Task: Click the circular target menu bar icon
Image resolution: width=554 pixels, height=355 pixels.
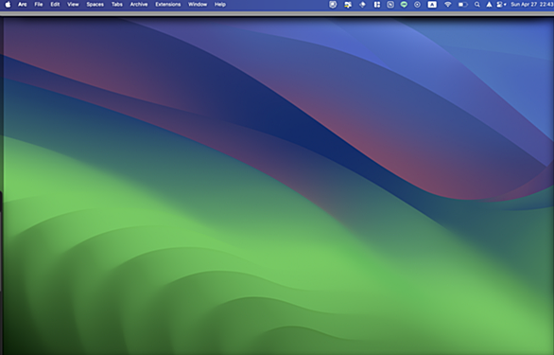Action: pos(417,5)
